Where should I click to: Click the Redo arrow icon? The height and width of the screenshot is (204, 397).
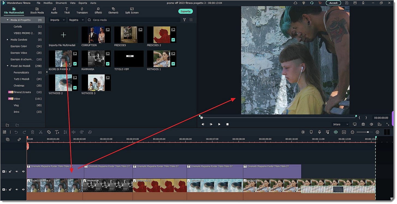[24, 132]
